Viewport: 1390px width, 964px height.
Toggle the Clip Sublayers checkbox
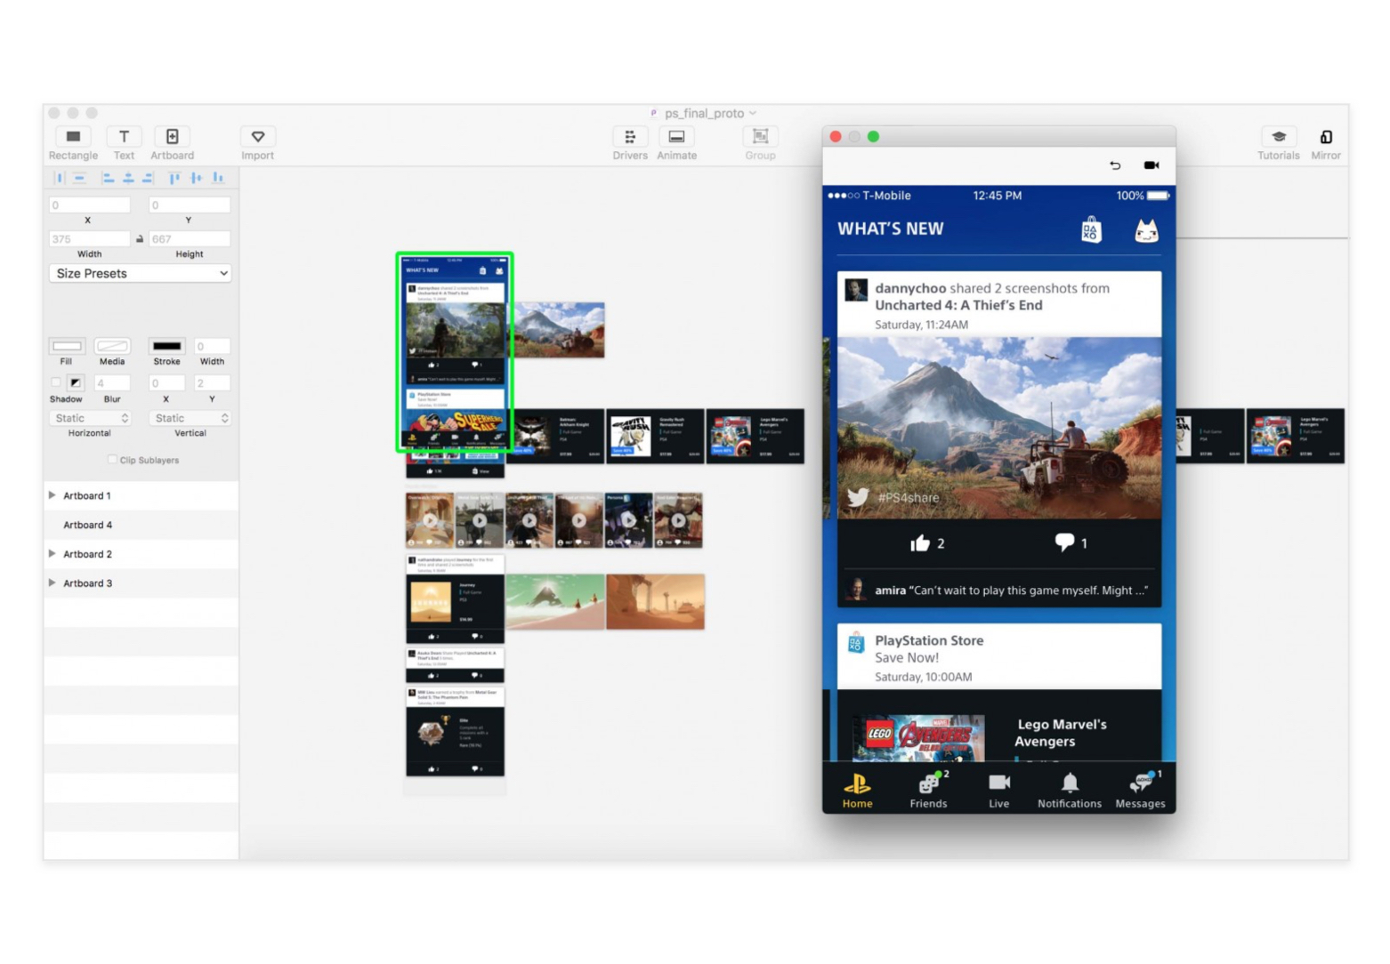(112, 460)
